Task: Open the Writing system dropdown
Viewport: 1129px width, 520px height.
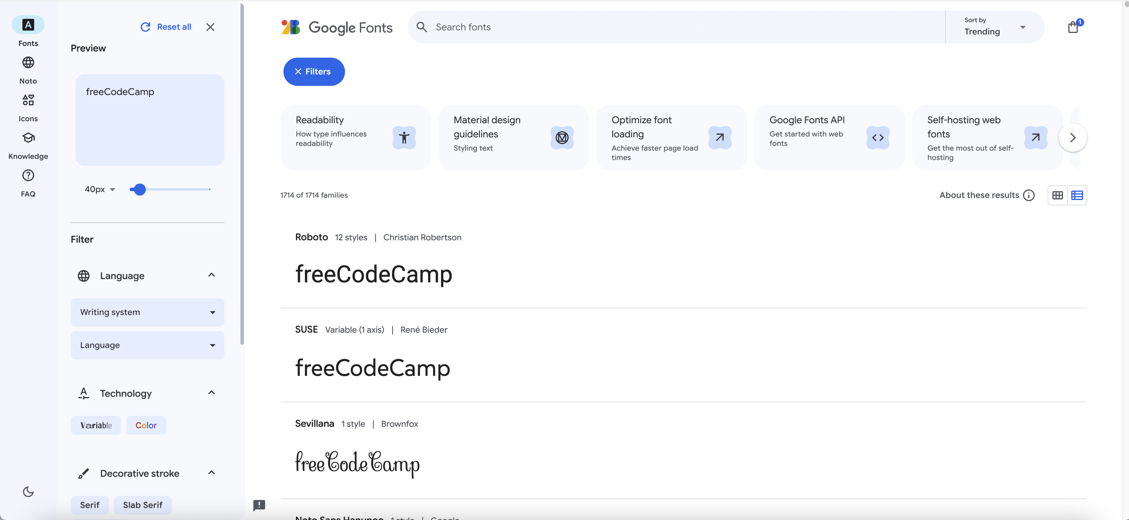Action: [148, 312]
